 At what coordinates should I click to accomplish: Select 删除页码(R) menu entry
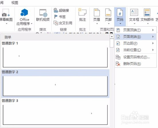(x=136, y=64)
